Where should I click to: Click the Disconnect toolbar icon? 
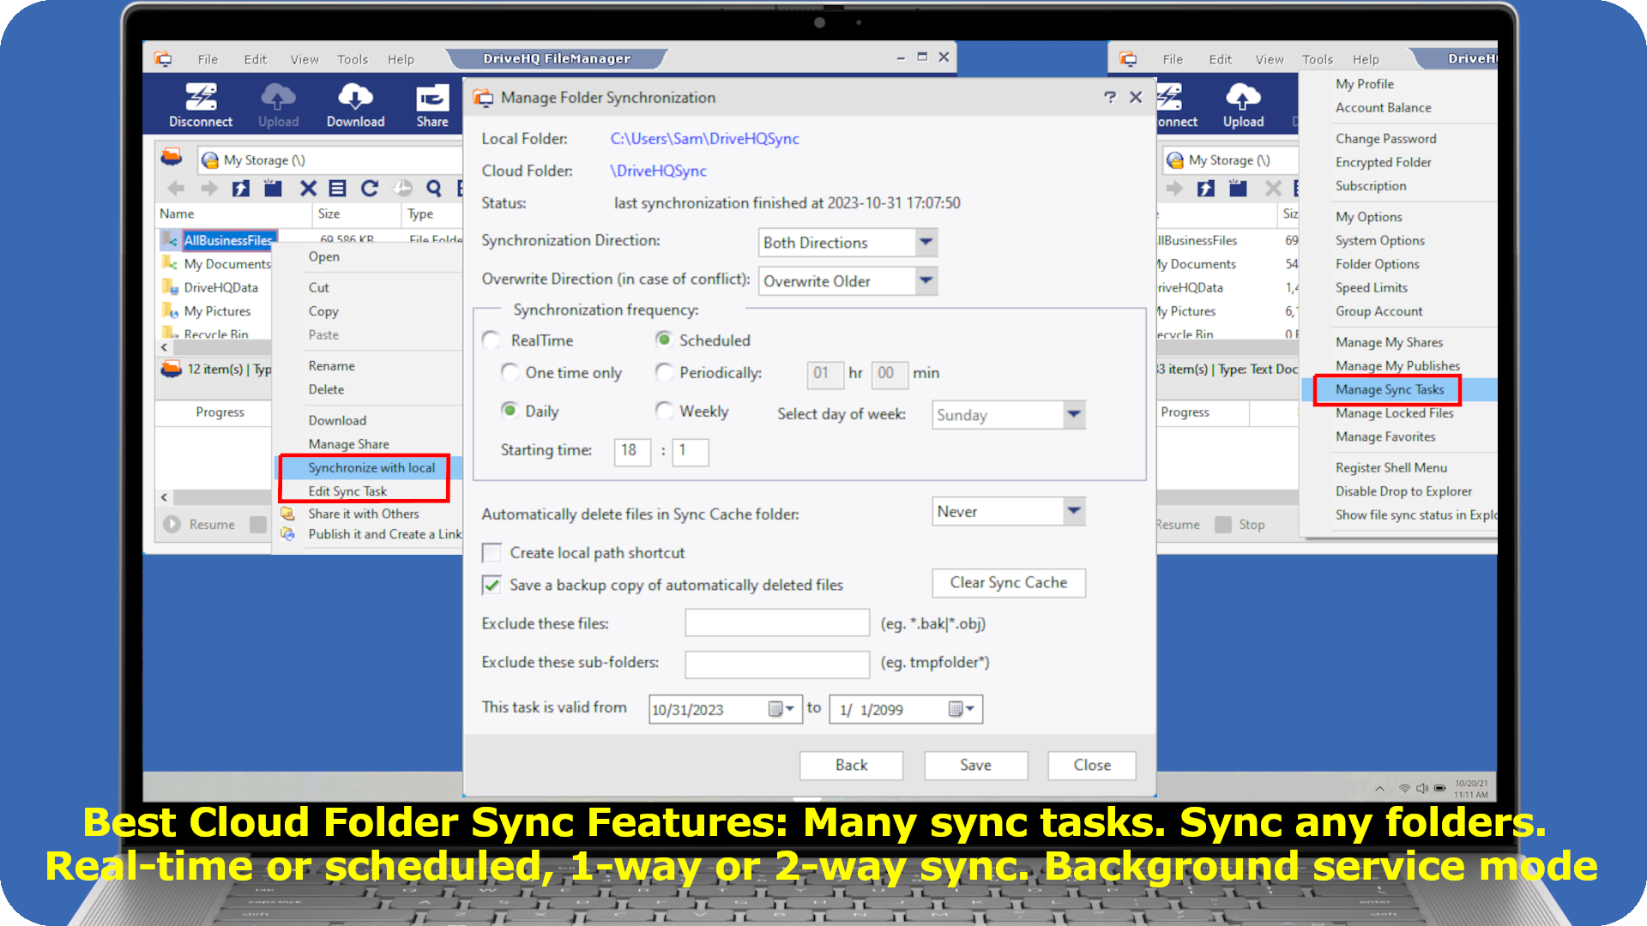[x=201, y=97]
